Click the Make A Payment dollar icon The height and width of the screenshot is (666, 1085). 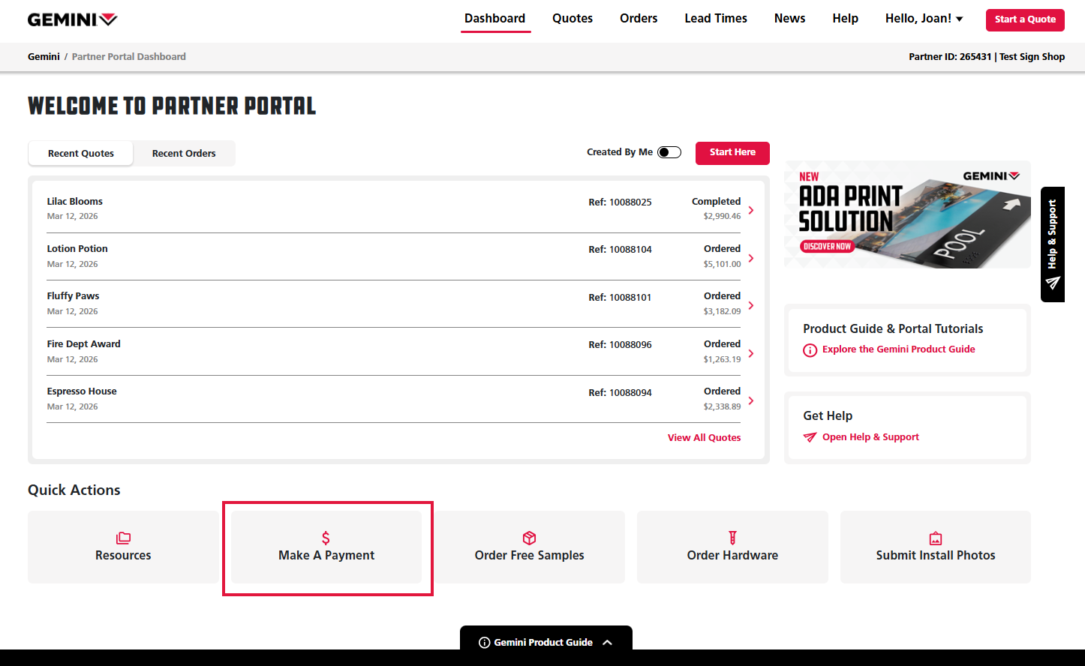(326, 538)
